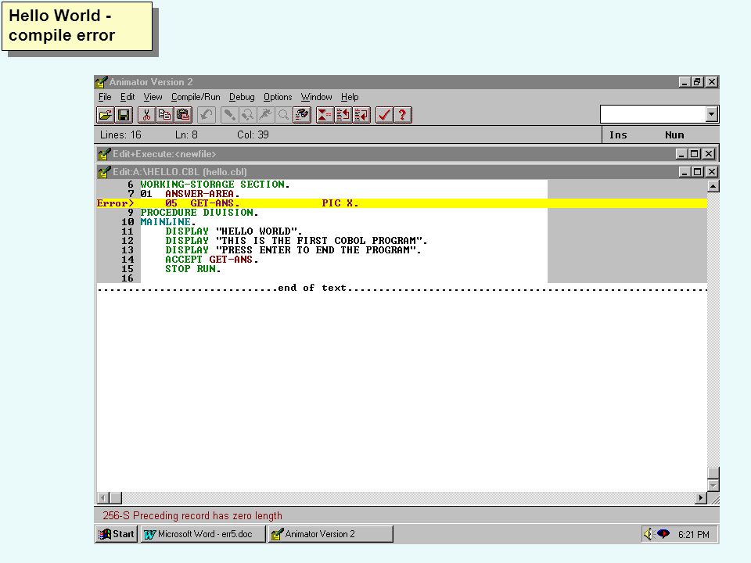Image resolution: width=751 pixels, height=563 pixels.
Task: Open the Window menu
Action: (317, 97)
